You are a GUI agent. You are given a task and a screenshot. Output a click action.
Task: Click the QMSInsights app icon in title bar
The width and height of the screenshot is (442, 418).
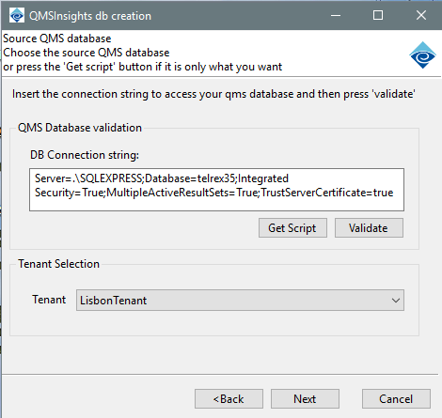[x=17, y=15]
